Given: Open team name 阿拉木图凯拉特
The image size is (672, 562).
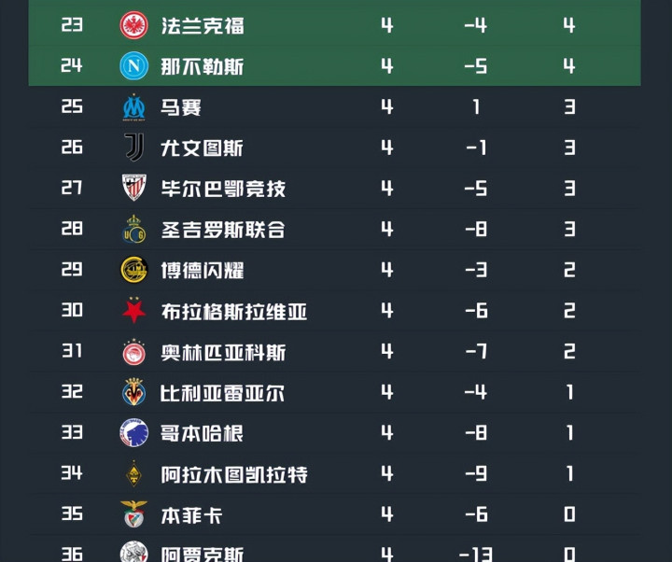Looking at the screenshot, I should (233, 474).
